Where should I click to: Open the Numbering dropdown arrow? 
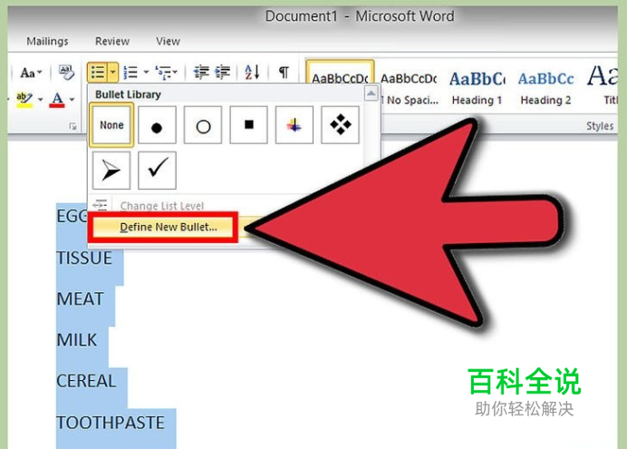(146, 73)
